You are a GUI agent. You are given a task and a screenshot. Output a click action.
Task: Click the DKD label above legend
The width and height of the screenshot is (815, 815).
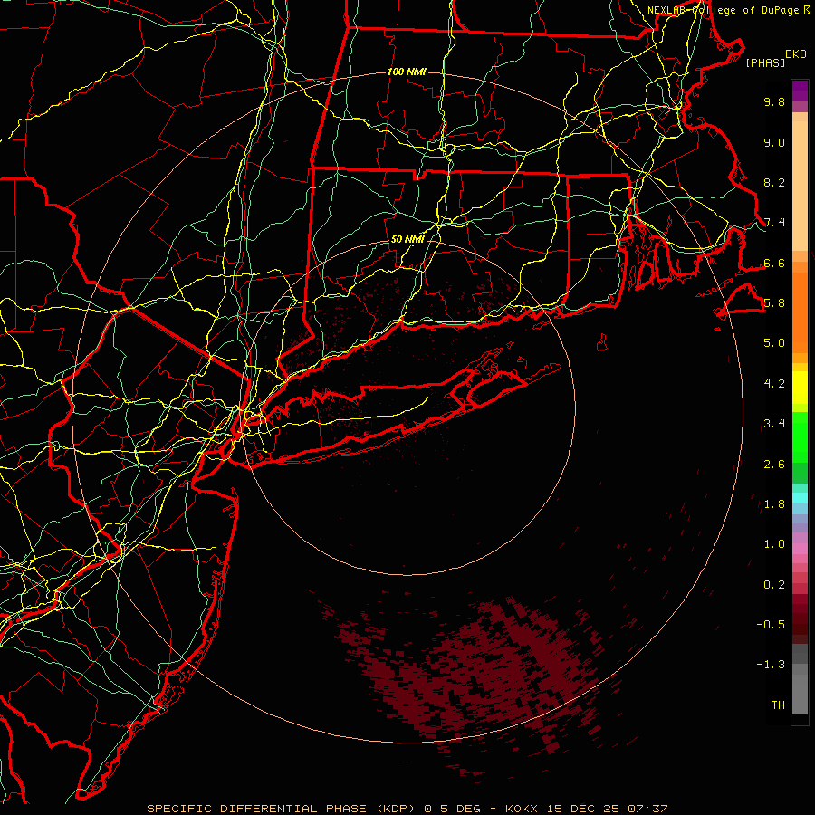[796, 54]
